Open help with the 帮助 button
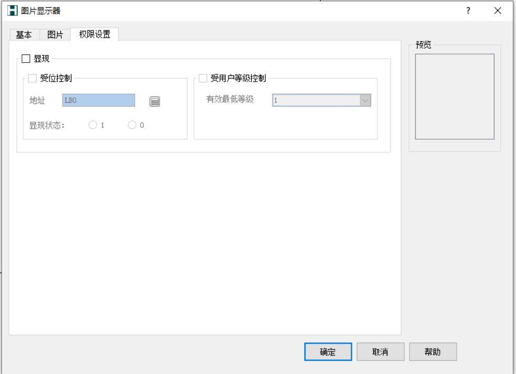 pos(433,352)
